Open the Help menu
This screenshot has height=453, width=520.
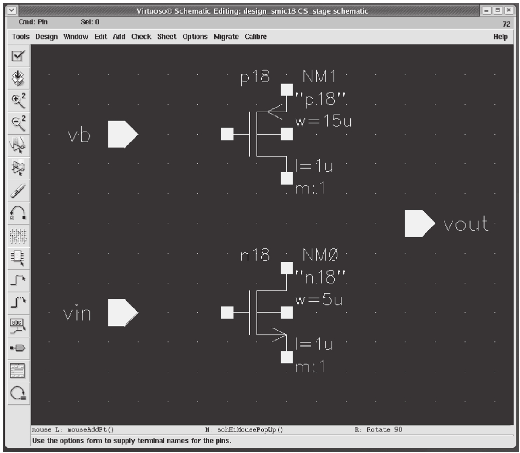(500, 37)
